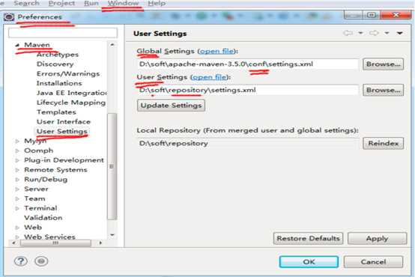Select the Server tree item label
The image size is (415, 277).
(x=36, y=189)
